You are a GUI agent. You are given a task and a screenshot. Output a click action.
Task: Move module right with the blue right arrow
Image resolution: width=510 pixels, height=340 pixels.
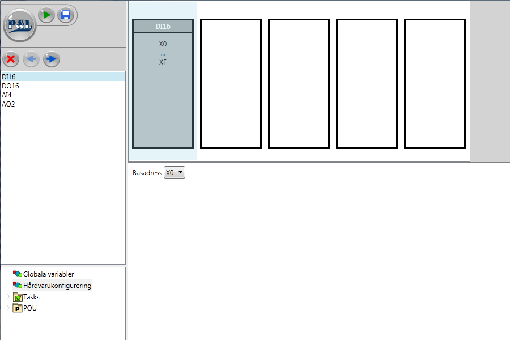pos(52,59)
